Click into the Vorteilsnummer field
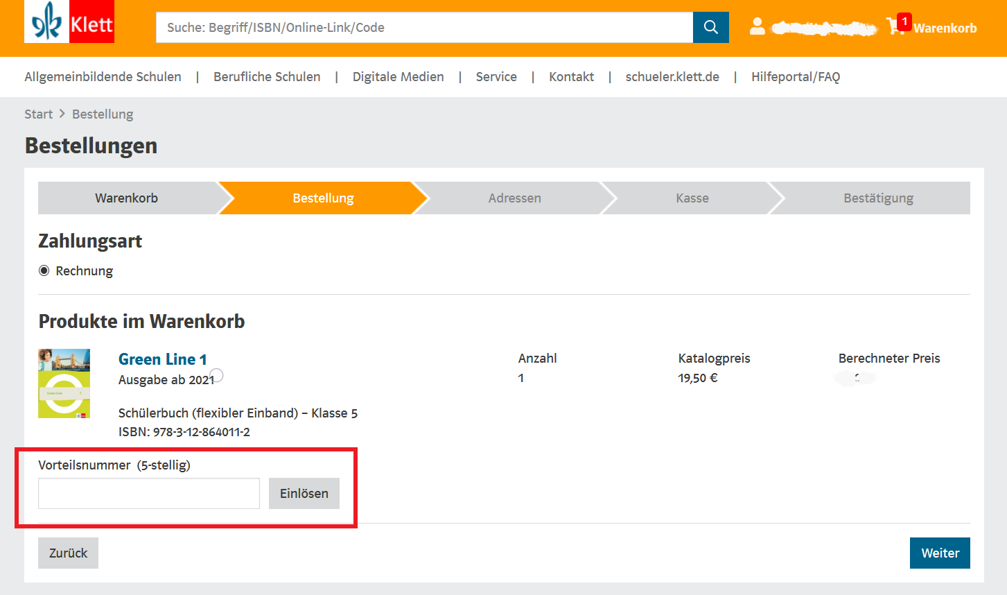The image size is (1007, 595). tap(149, 493)
